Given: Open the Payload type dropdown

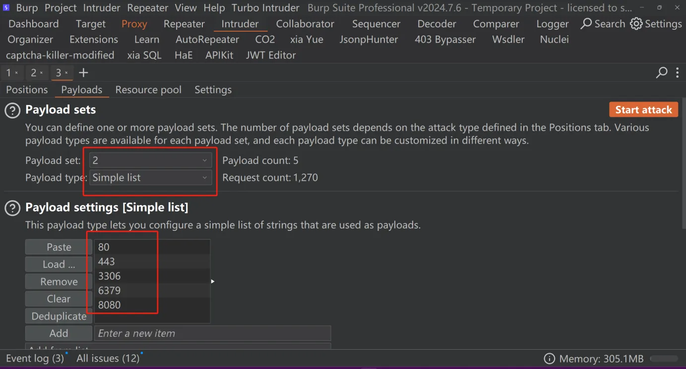Looking at the screenshot, I should pos(150,178).
